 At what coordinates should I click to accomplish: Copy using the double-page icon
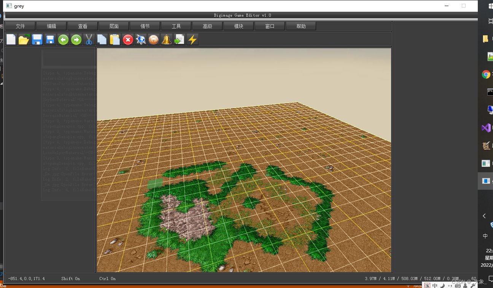(x=102, y=39)
